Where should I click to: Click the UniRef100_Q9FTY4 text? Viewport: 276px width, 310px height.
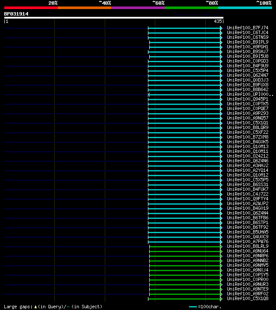coord(248,199)
